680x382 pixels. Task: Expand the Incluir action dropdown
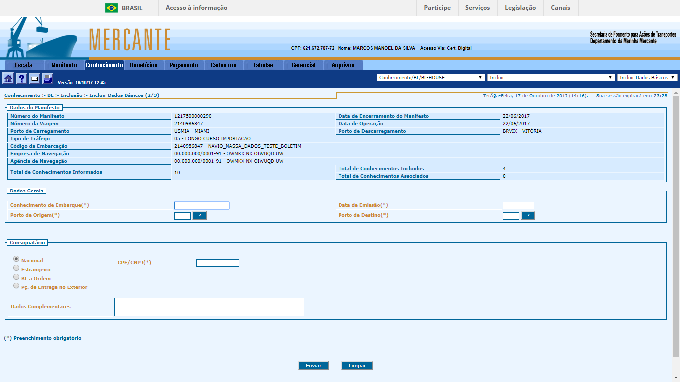click(x=551, y=78)
